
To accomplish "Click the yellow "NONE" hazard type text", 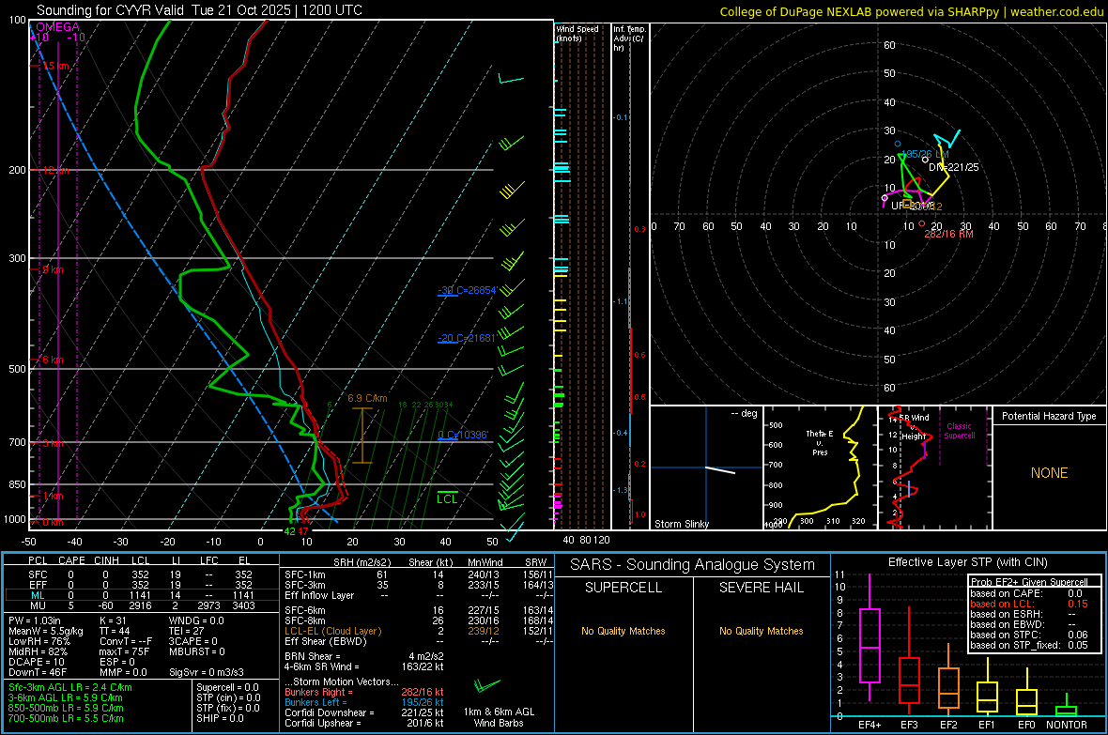I will [1049, 473].
